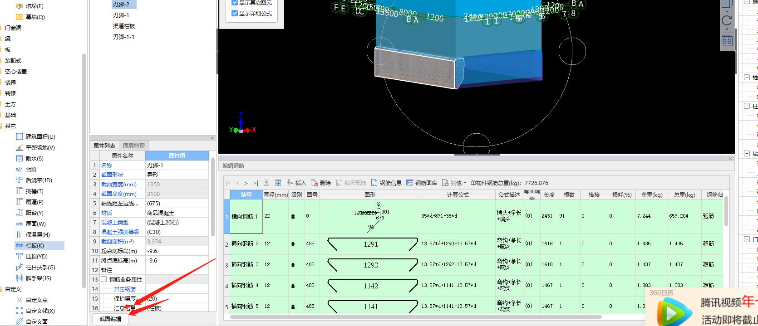Select 刃脚-1 in component list
This screenshot has height=326, width=758.
(121, 15)
